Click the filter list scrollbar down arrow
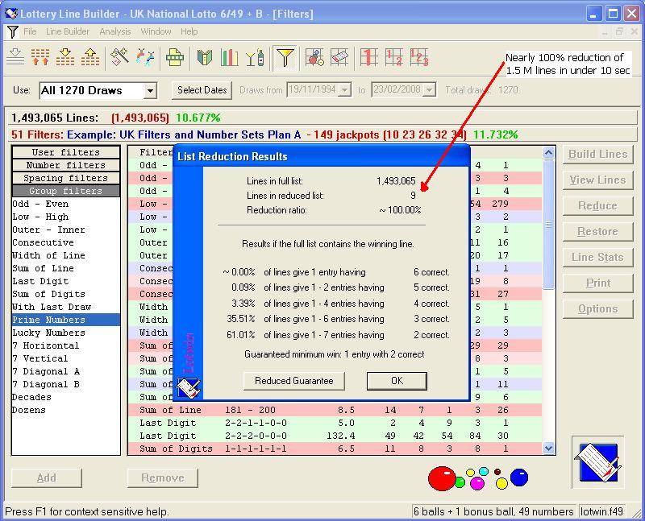645x521 pixels. click(x=549, y=448)
